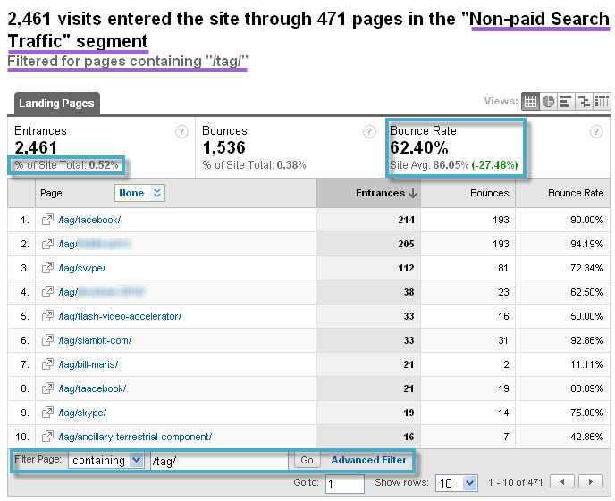Image resolution: width=615 pixels, height=501 pixels.
Task: Open /tag/flash-video-accelerator/ external icon
Action: tap(47, 316)
